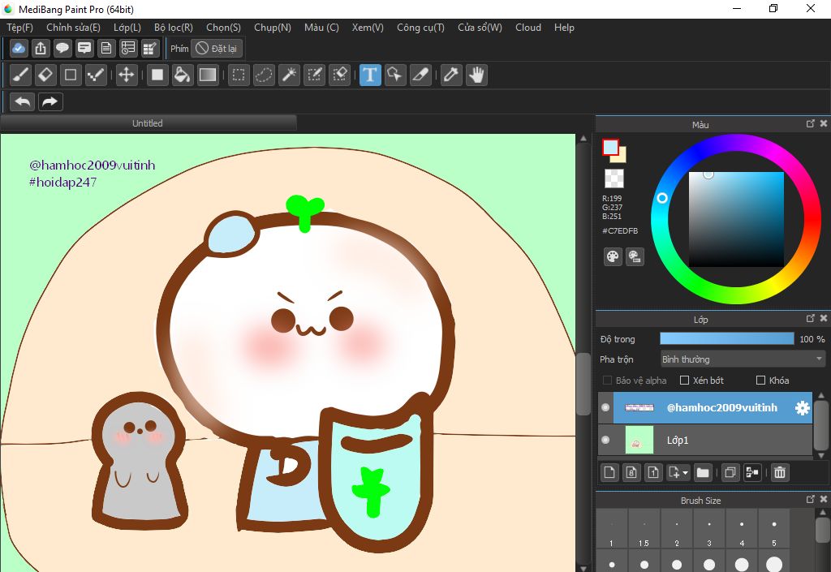Open the Lớp(L) menu
The height and width of the screenshot is (572, 831).
127,28
